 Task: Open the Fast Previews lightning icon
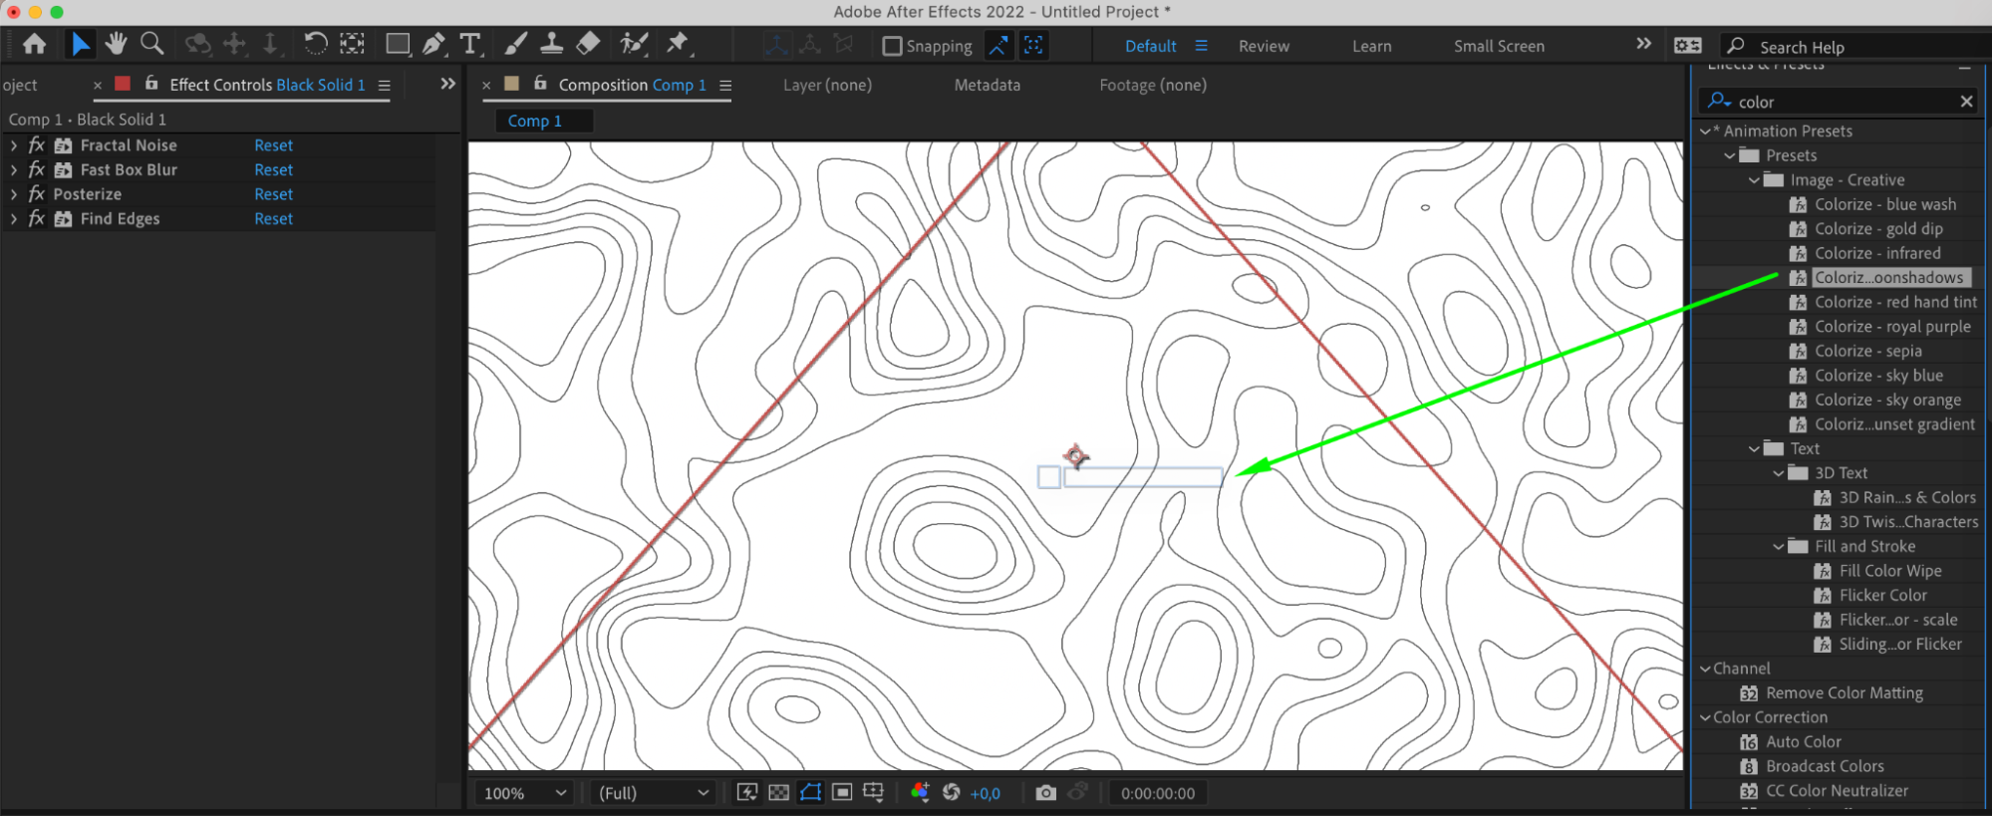click(x=746, y=792)
